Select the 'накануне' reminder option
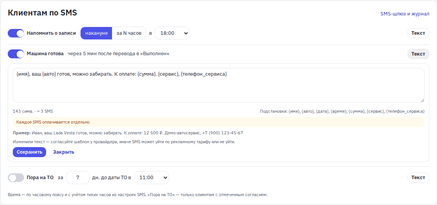Screen dimensions: 437x205 96,33
